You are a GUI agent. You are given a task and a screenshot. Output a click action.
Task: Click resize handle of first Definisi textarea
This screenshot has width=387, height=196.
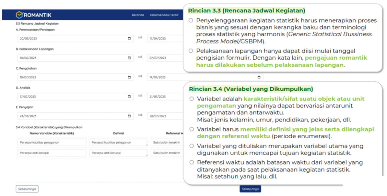click(147, 145)
